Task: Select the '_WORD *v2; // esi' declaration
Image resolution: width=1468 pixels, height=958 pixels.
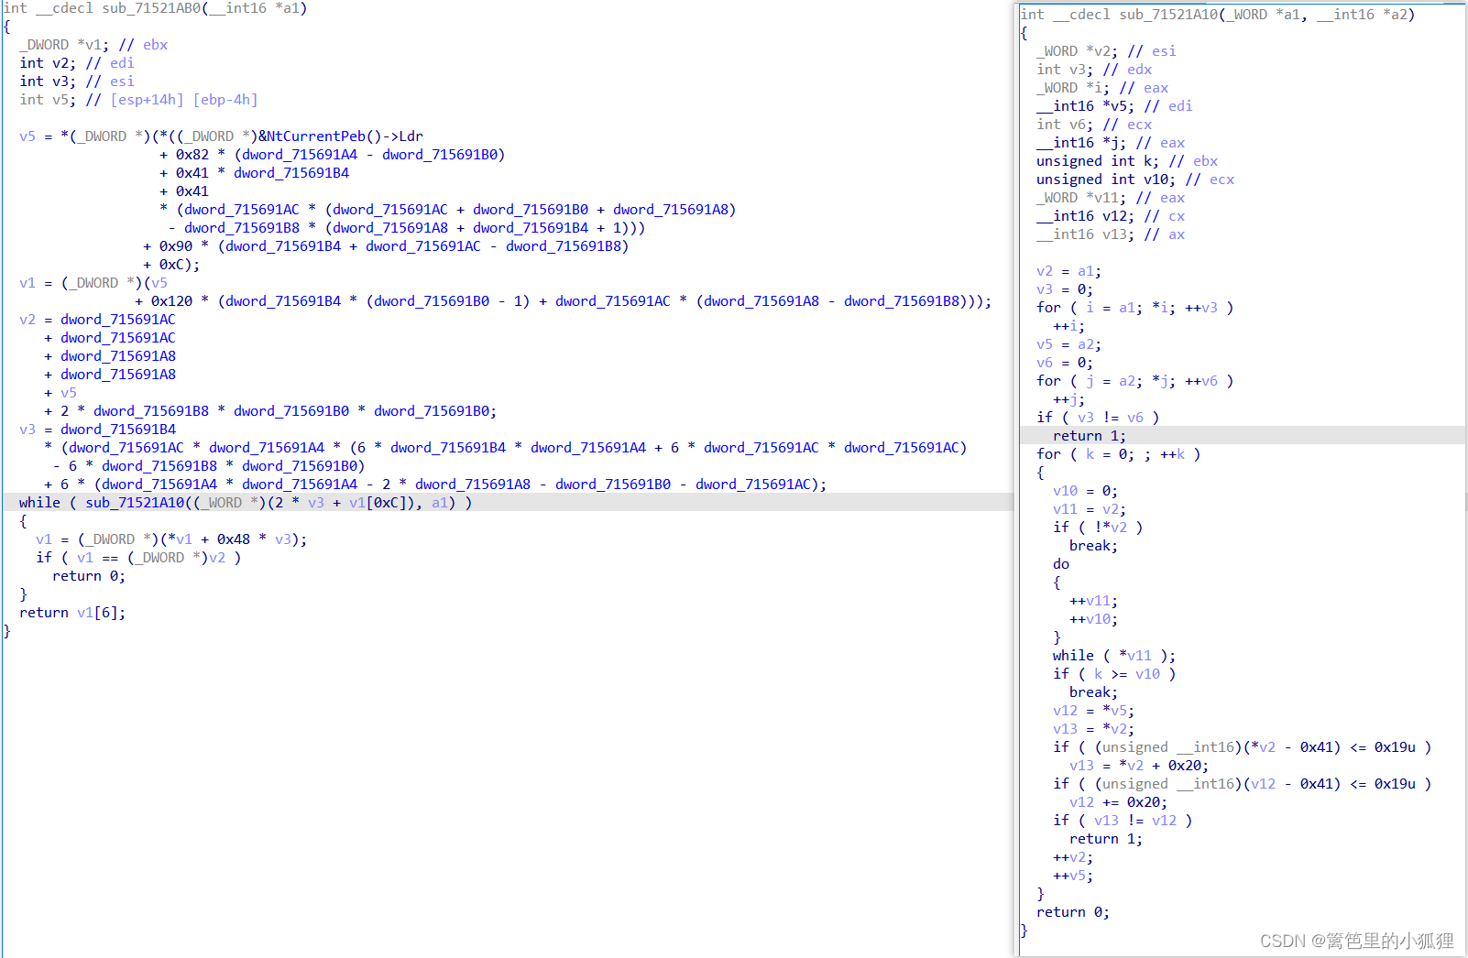Action: (1106, 51)
